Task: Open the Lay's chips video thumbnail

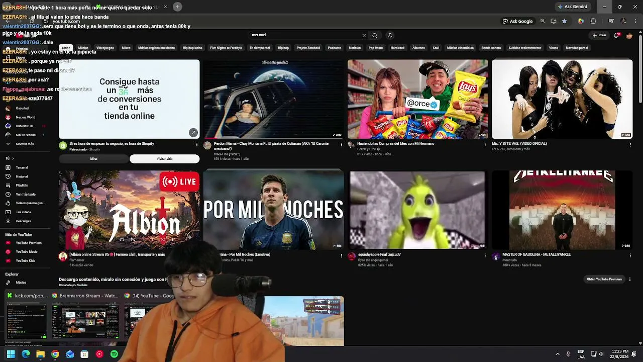Action: [418, 99]
